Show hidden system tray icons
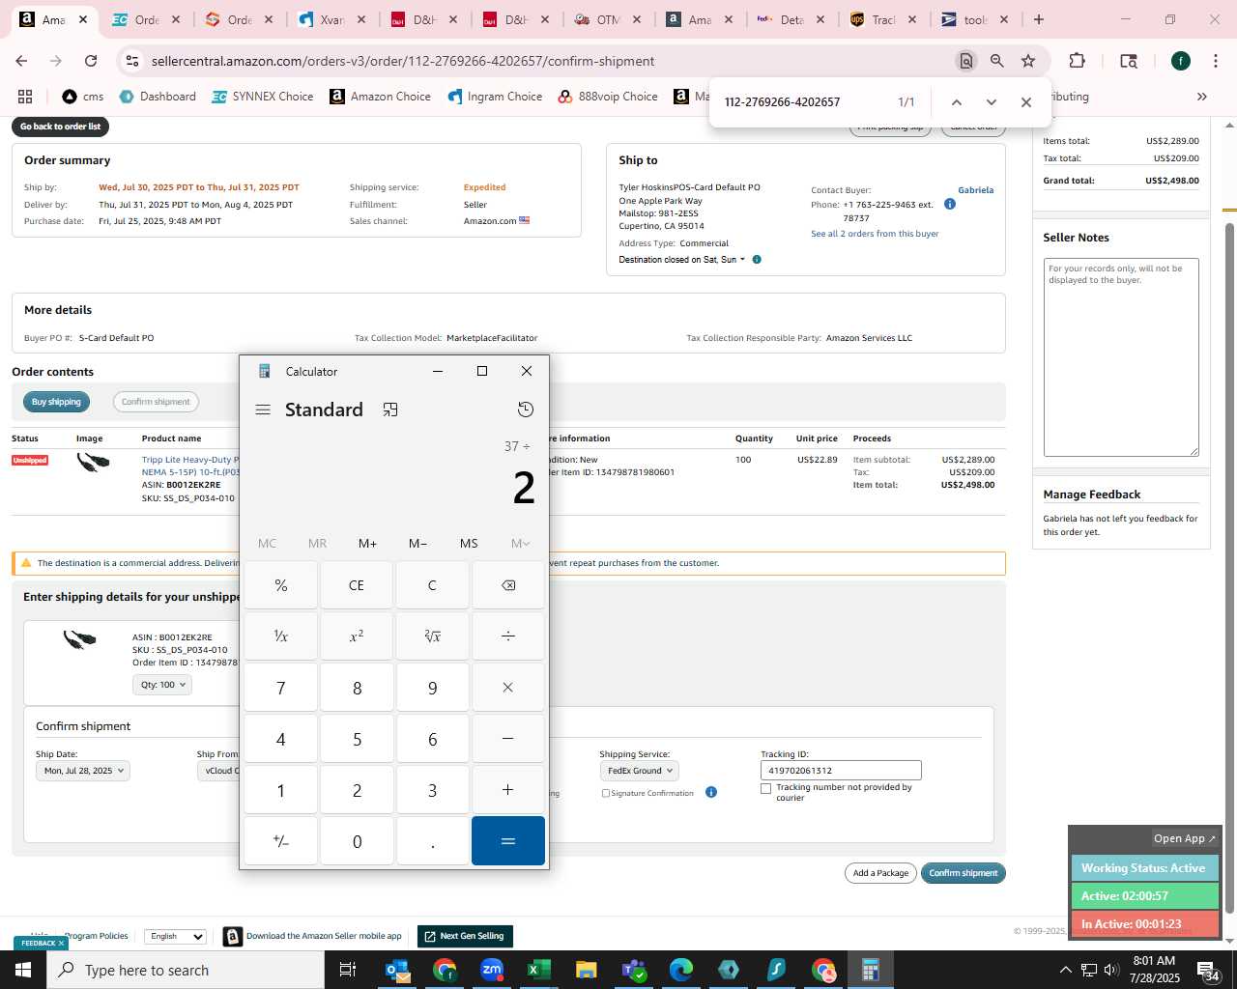 click(1065, 970)
